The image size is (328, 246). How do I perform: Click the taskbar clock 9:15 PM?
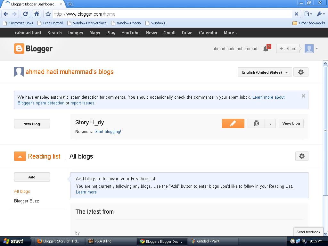(x=316, y=241)
